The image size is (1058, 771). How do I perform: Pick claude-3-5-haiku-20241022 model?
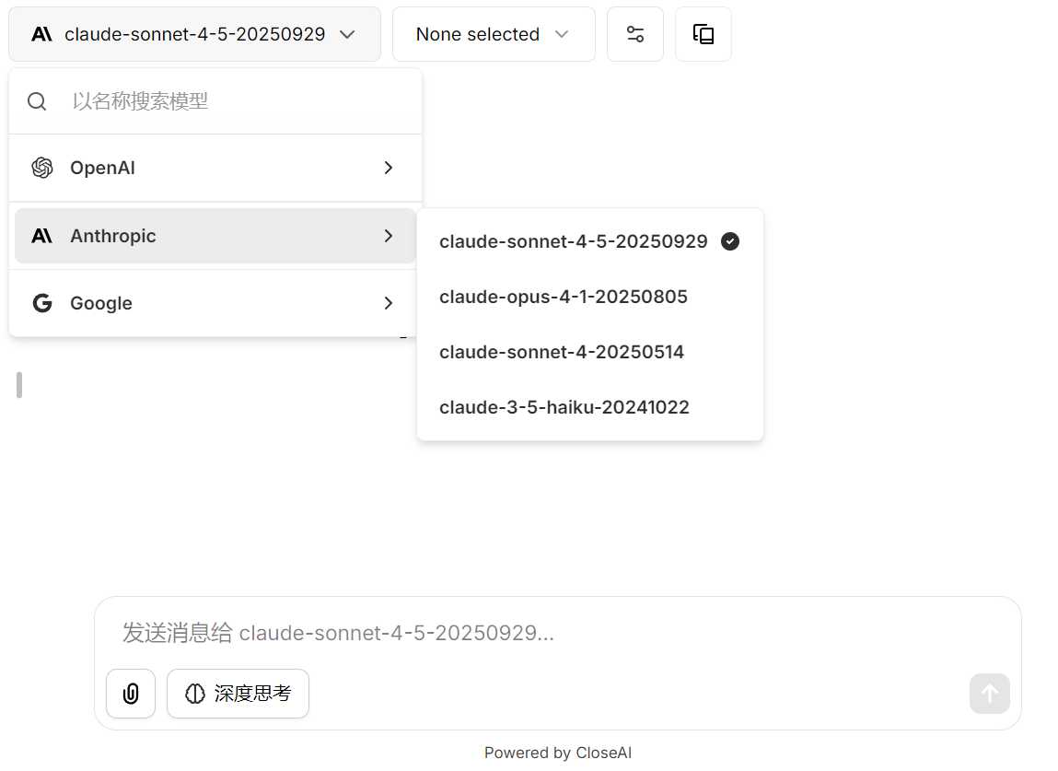point(564,407)
